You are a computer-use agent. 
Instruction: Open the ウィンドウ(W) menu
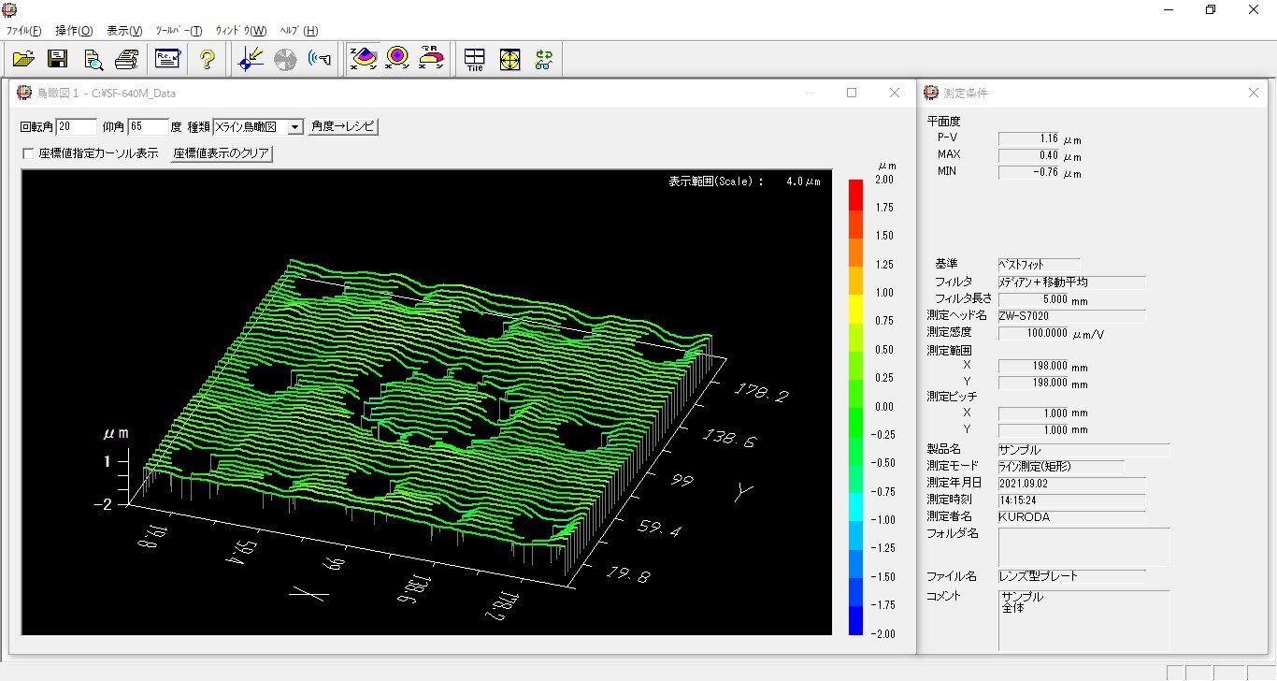[x=240, y=30]
